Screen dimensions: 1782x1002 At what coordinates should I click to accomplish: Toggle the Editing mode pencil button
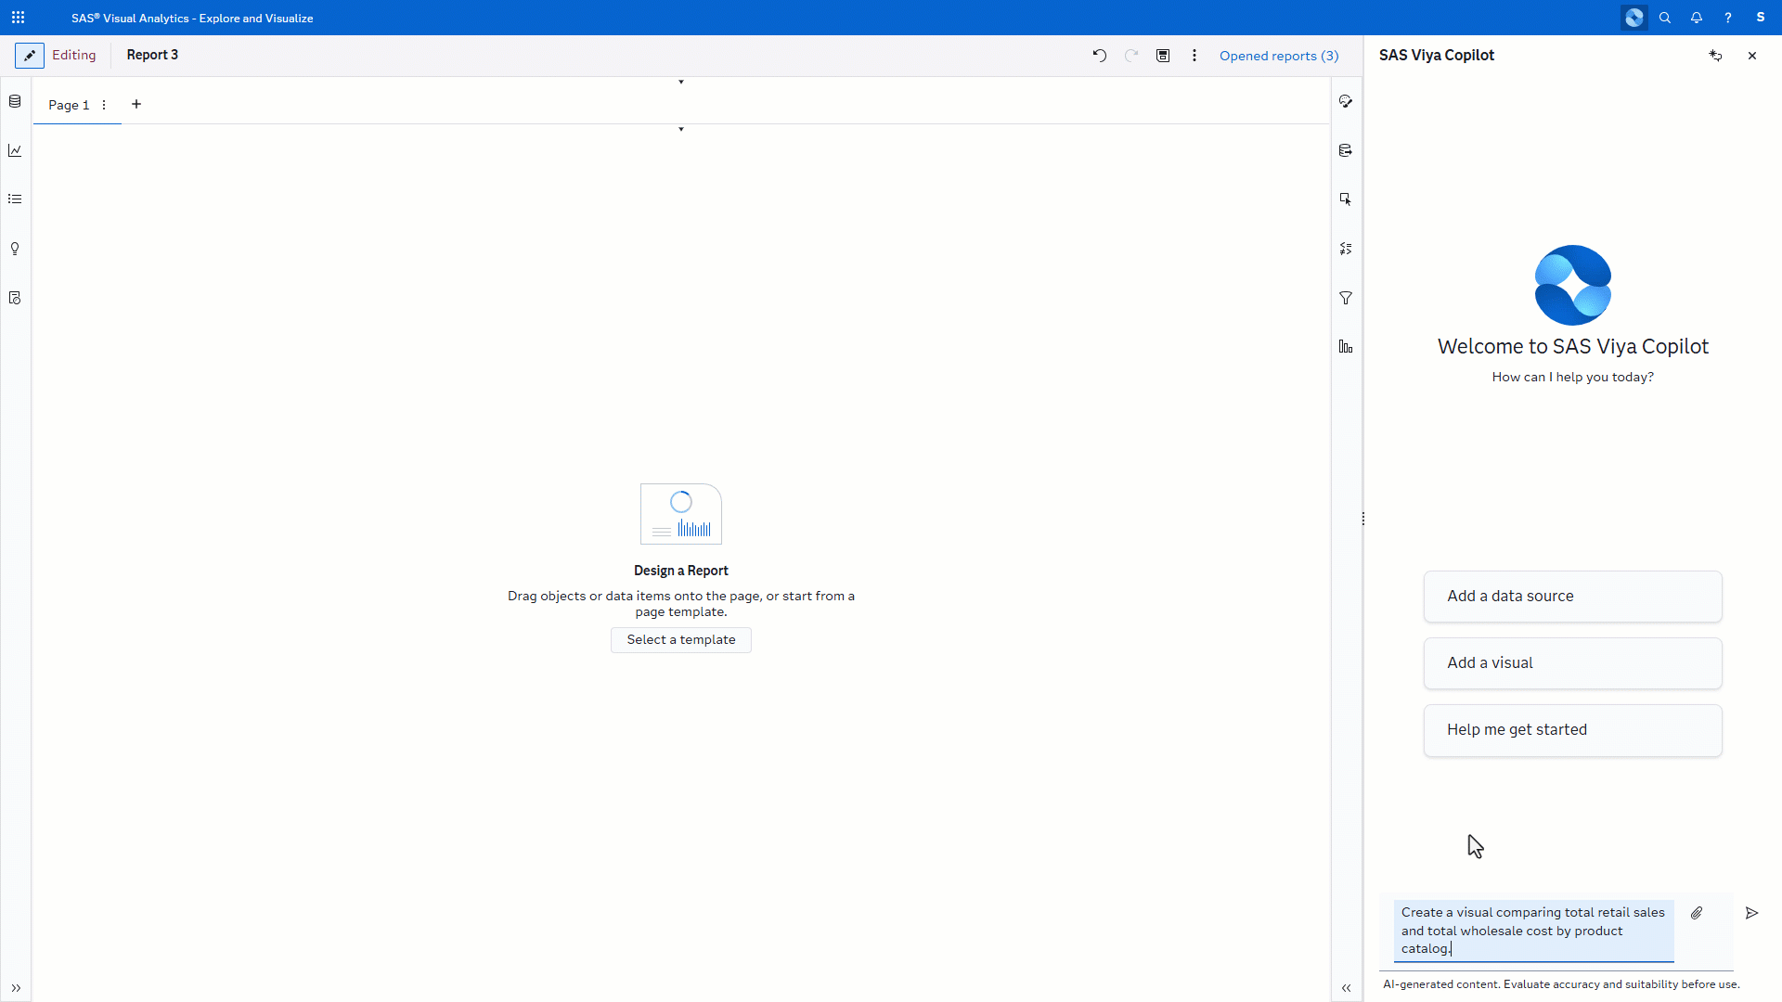click(30, 56)
